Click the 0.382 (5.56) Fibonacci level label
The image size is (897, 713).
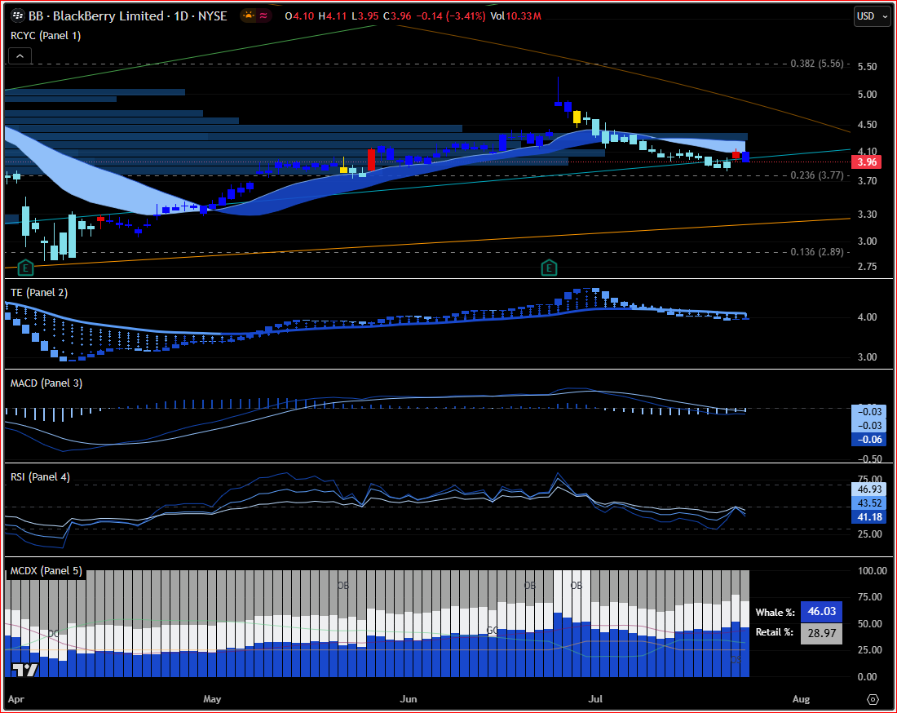click(817, 64)
